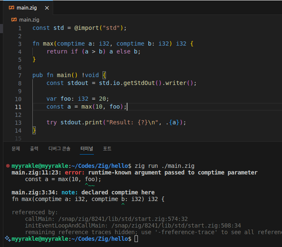282x247 pixels.
Task: Click line number 3 beside the max function
Action: tap(20, 44)
